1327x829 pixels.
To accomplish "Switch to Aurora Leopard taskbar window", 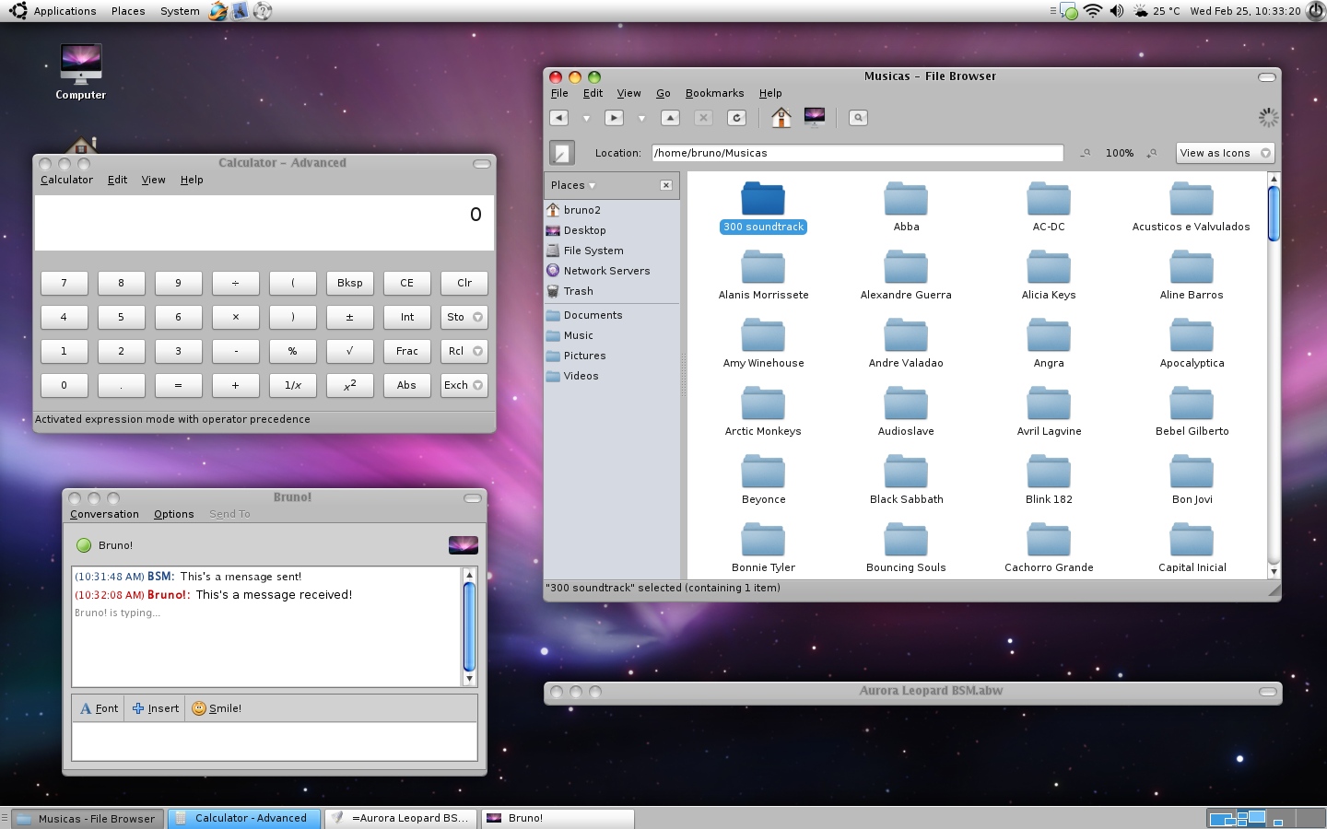I will coord(401,818).
